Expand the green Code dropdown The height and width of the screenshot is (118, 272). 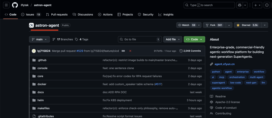click(x=194, y=39)
